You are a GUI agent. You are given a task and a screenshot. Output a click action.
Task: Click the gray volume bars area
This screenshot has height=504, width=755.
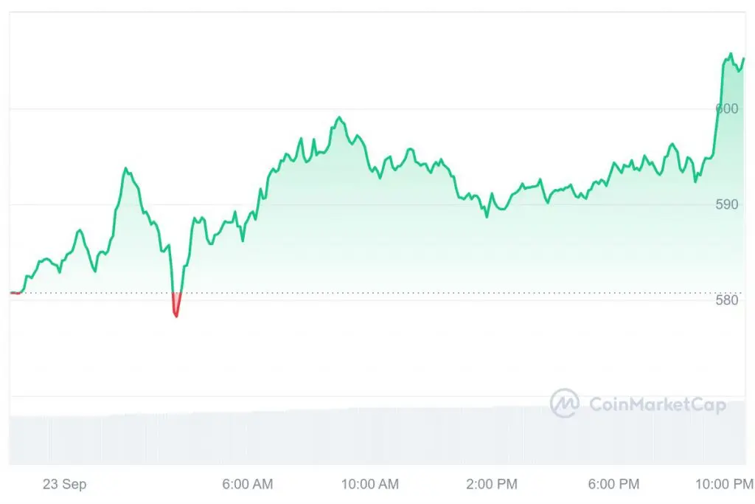[x=377, y=436]
